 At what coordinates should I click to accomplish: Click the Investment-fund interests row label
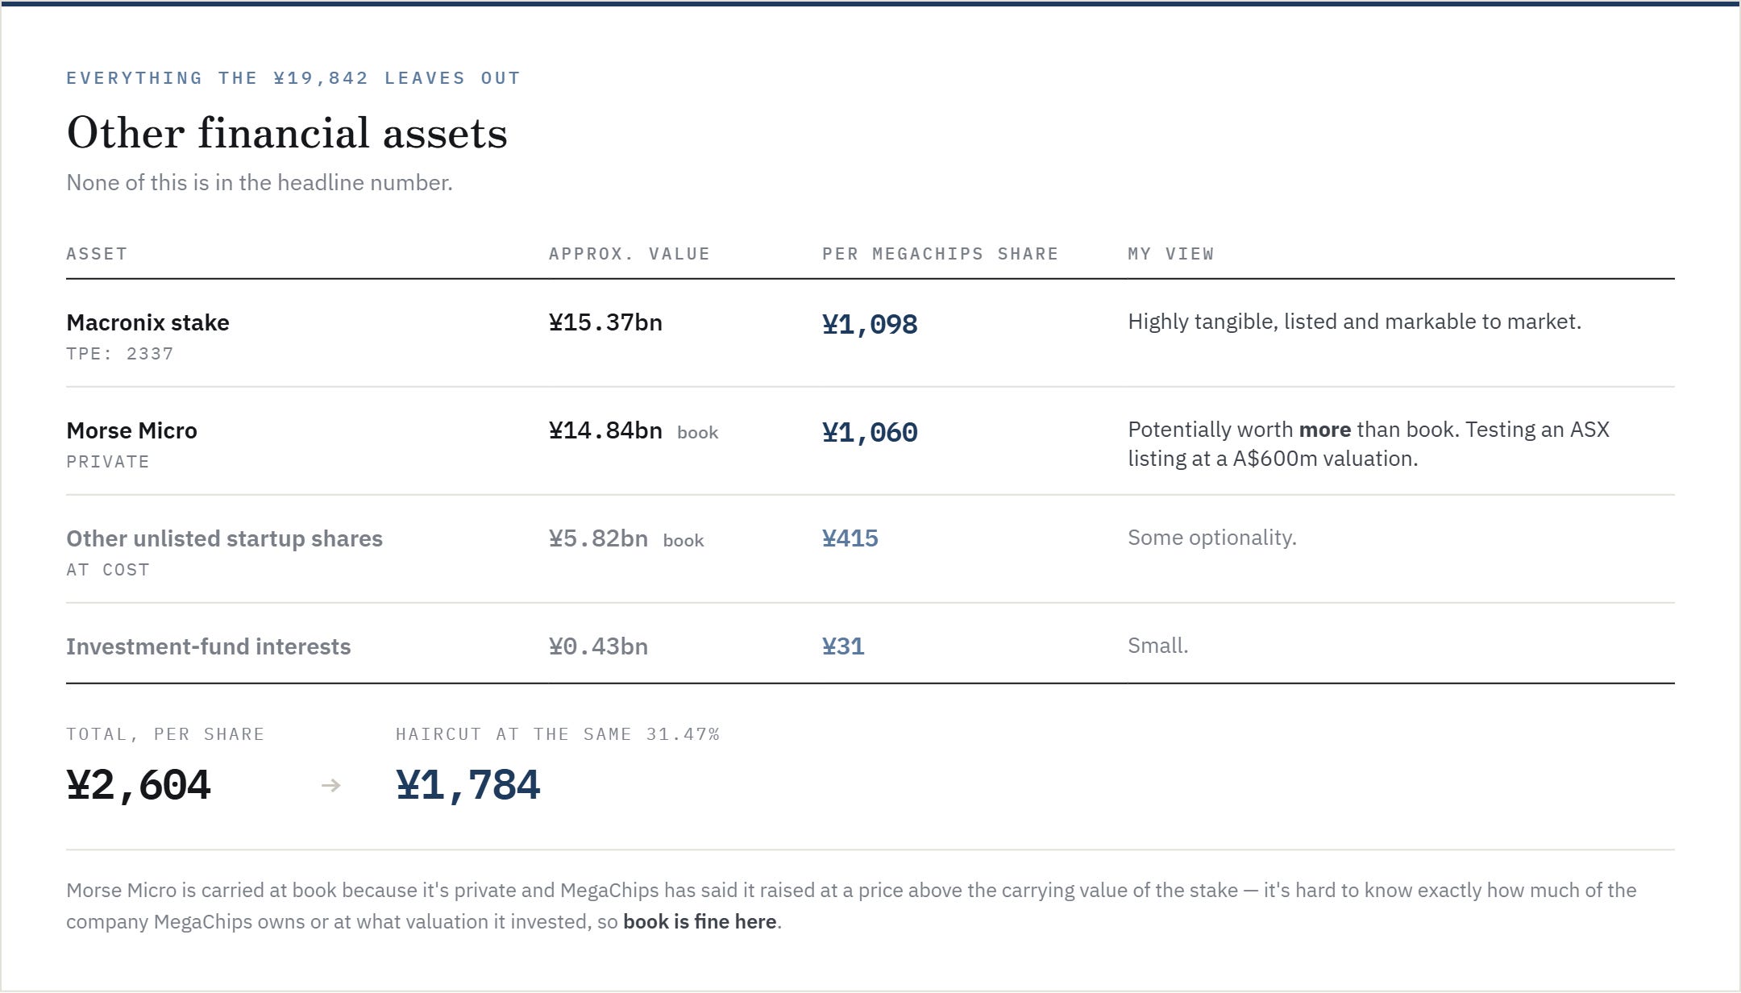click(208, 646)
